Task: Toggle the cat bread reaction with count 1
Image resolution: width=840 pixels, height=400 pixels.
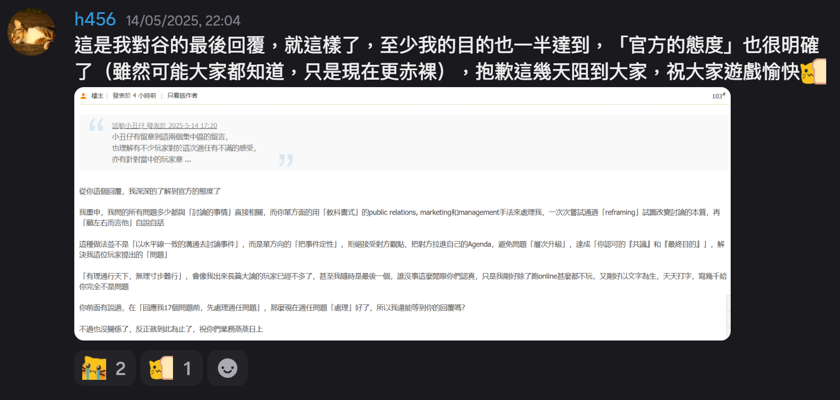Action: click(171, 368)
